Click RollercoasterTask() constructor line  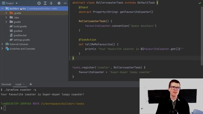[x=95, y=21]
